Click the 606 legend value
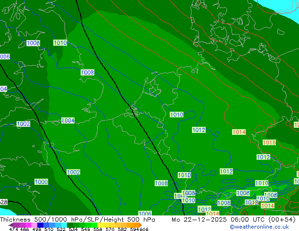Viewport: 299px width, 231px height. pyautogui.click(x=144, y=229)
